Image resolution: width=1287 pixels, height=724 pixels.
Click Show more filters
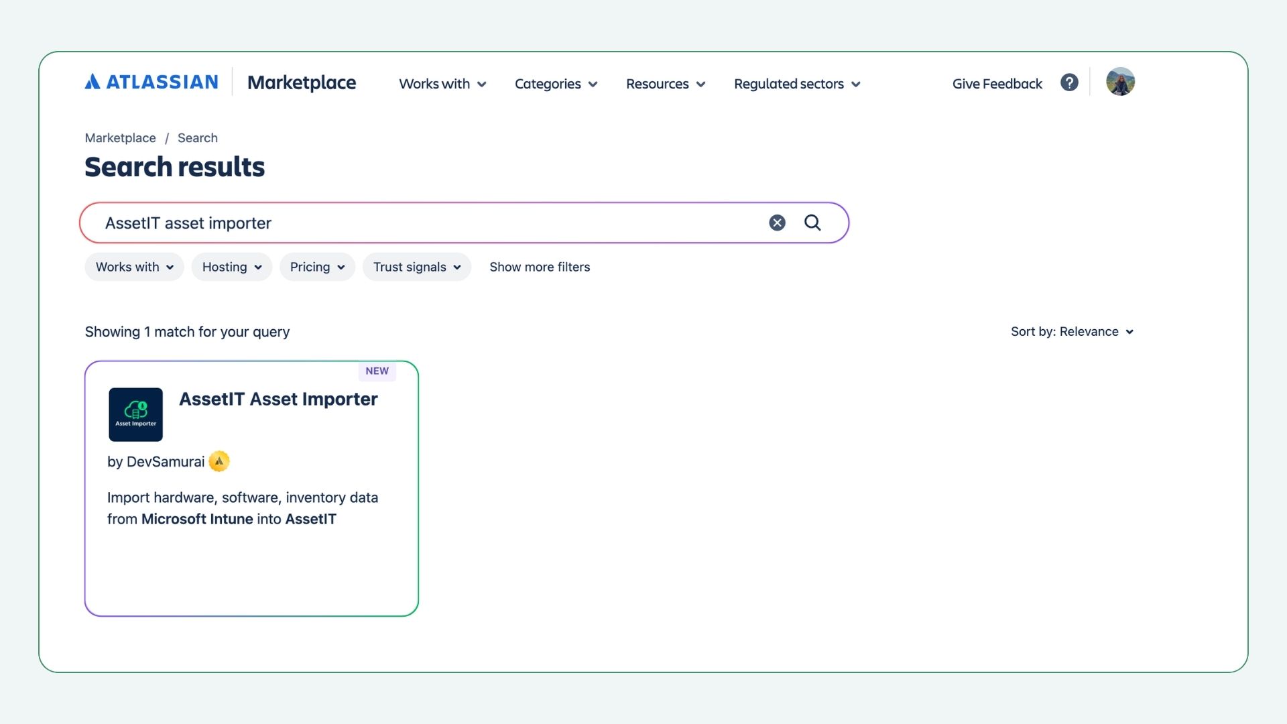click(x=540, y=267)
